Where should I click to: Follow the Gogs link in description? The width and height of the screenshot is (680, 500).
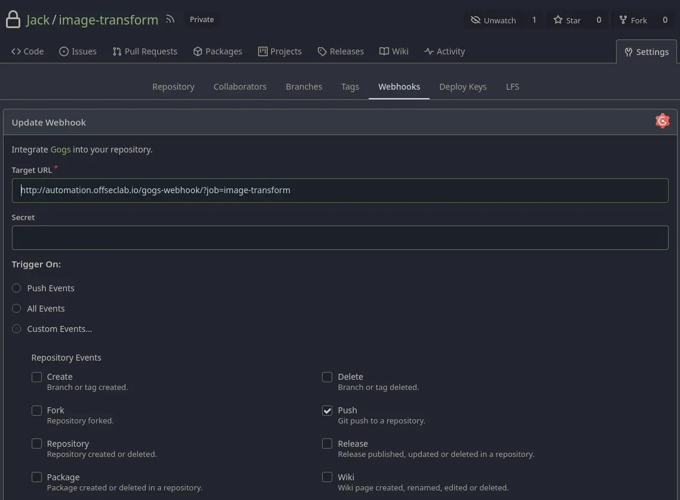60,150
